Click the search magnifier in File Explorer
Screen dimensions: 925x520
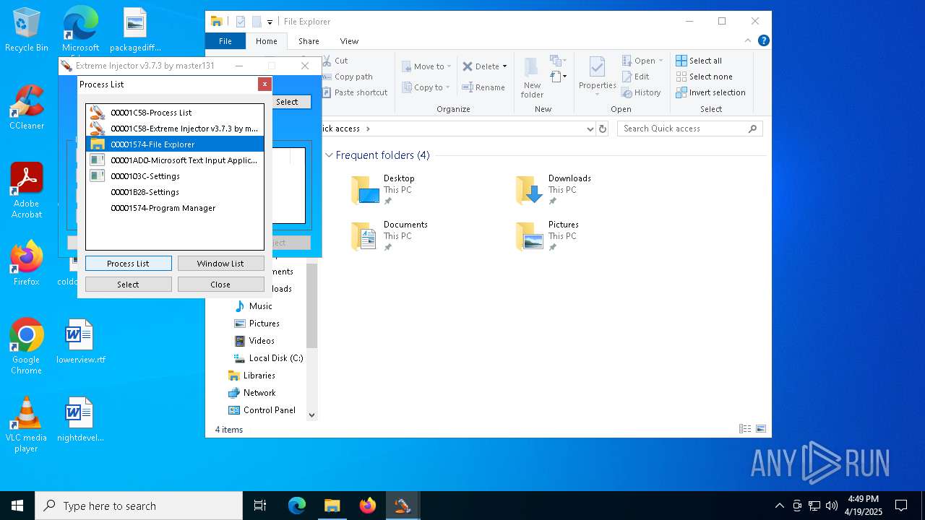coord(752,129)
